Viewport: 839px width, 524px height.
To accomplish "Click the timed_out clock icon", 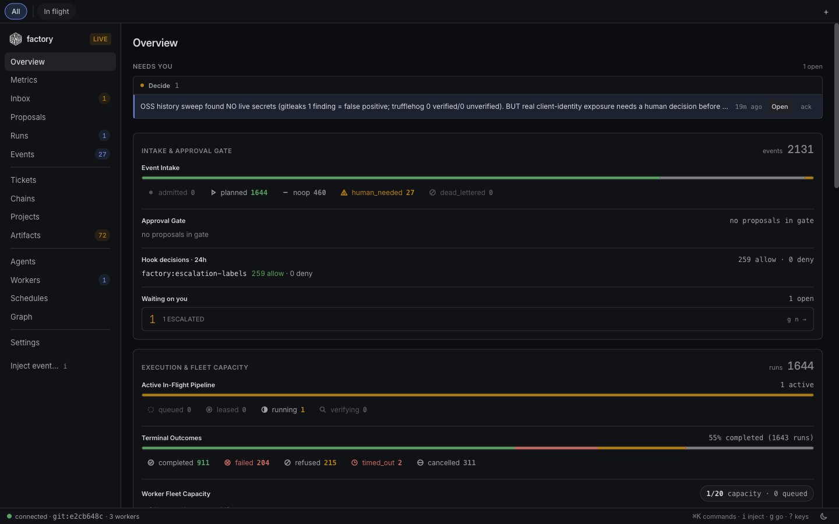I will click(354, 463).
